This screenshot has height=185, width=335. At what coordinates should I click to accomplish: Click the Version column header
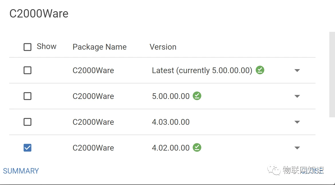(x=163, y=47)
